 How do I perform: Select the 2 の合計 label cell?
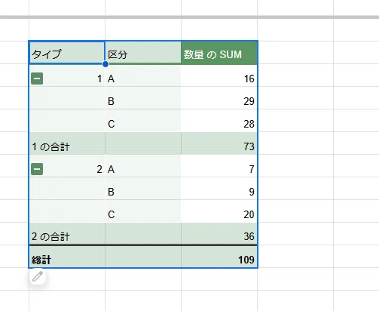(67, 233)
